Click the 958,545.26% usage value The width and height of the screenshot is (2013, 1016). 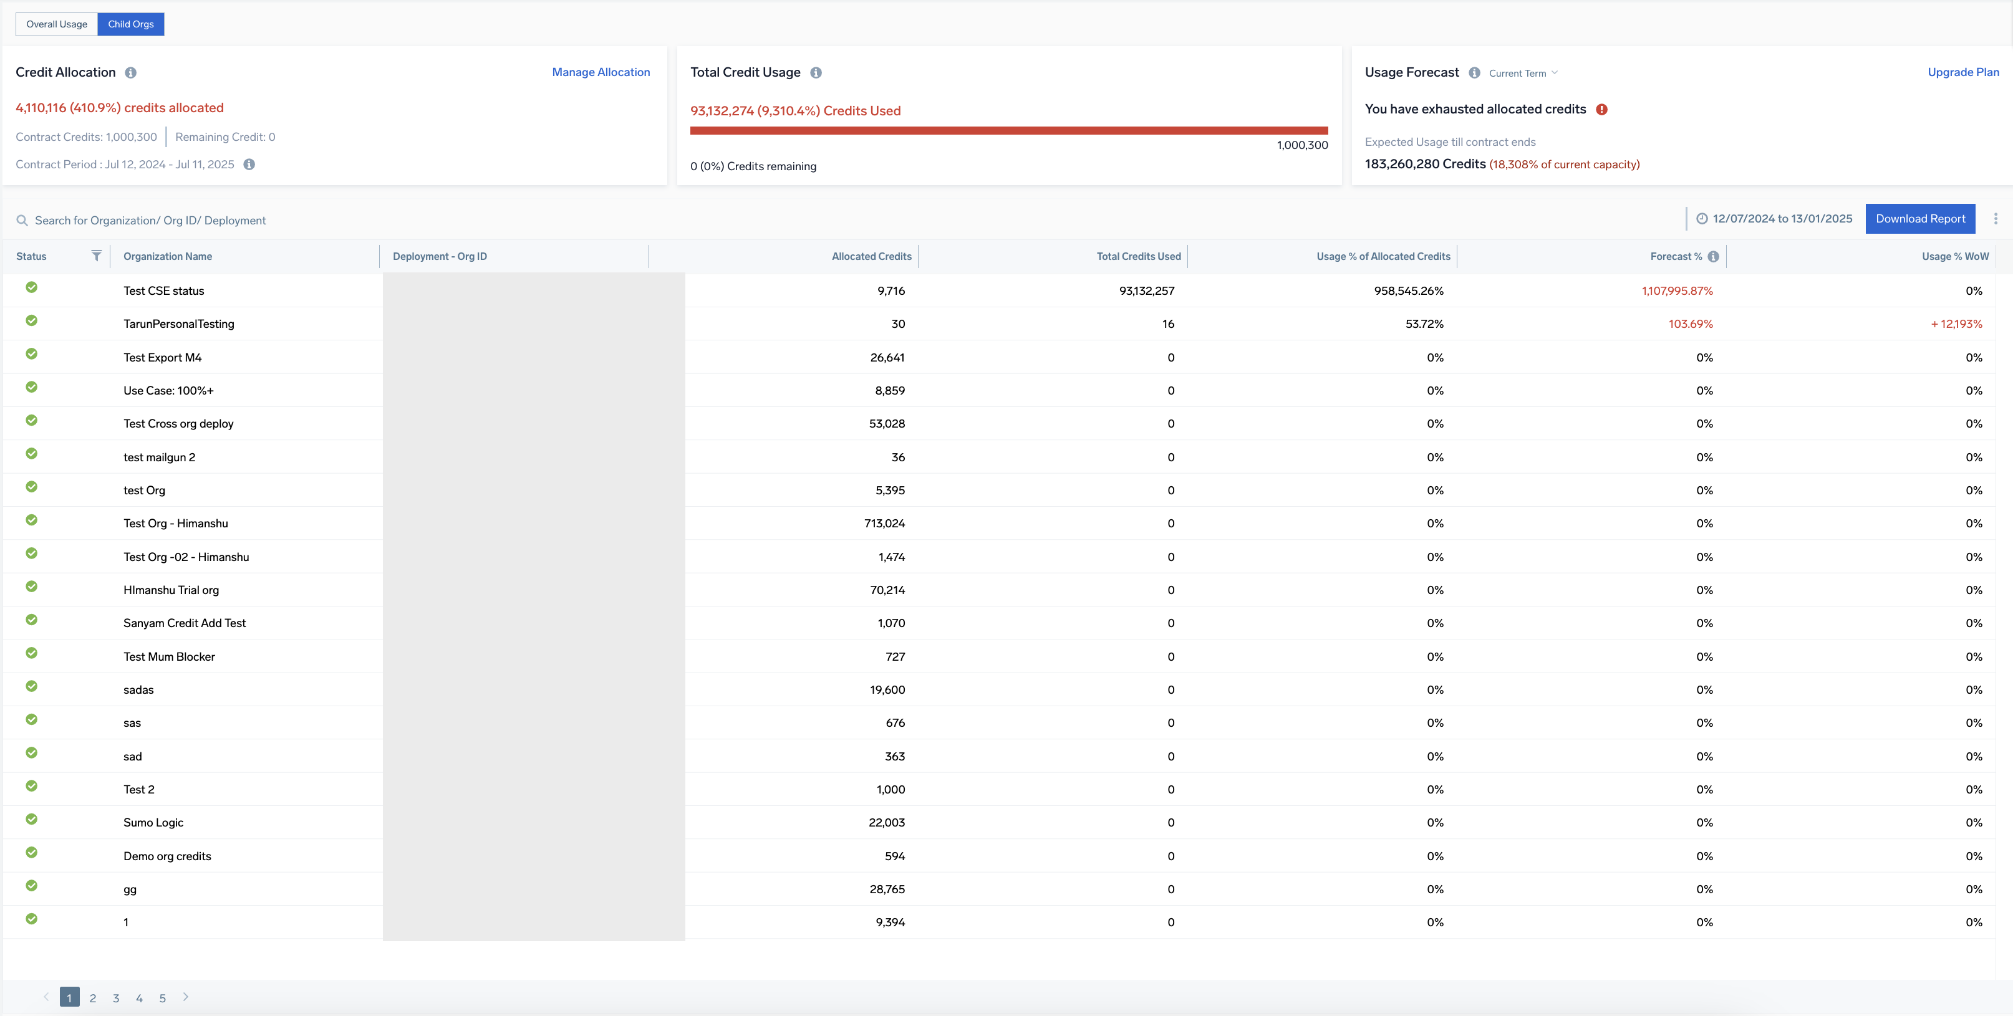pos(1409,290)
